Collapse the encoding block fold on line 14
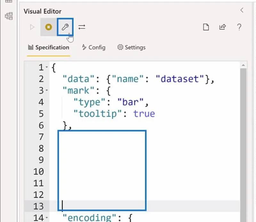The width and height of the screenshot is (256, 222). click(47, 218)
